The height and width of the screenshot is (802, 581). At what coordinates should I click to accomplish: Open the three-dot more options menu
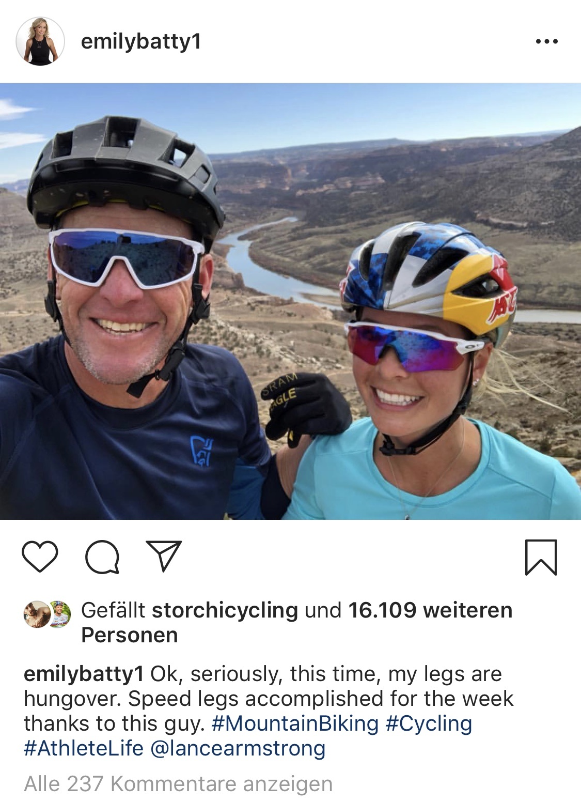click(x=547, y=41)
